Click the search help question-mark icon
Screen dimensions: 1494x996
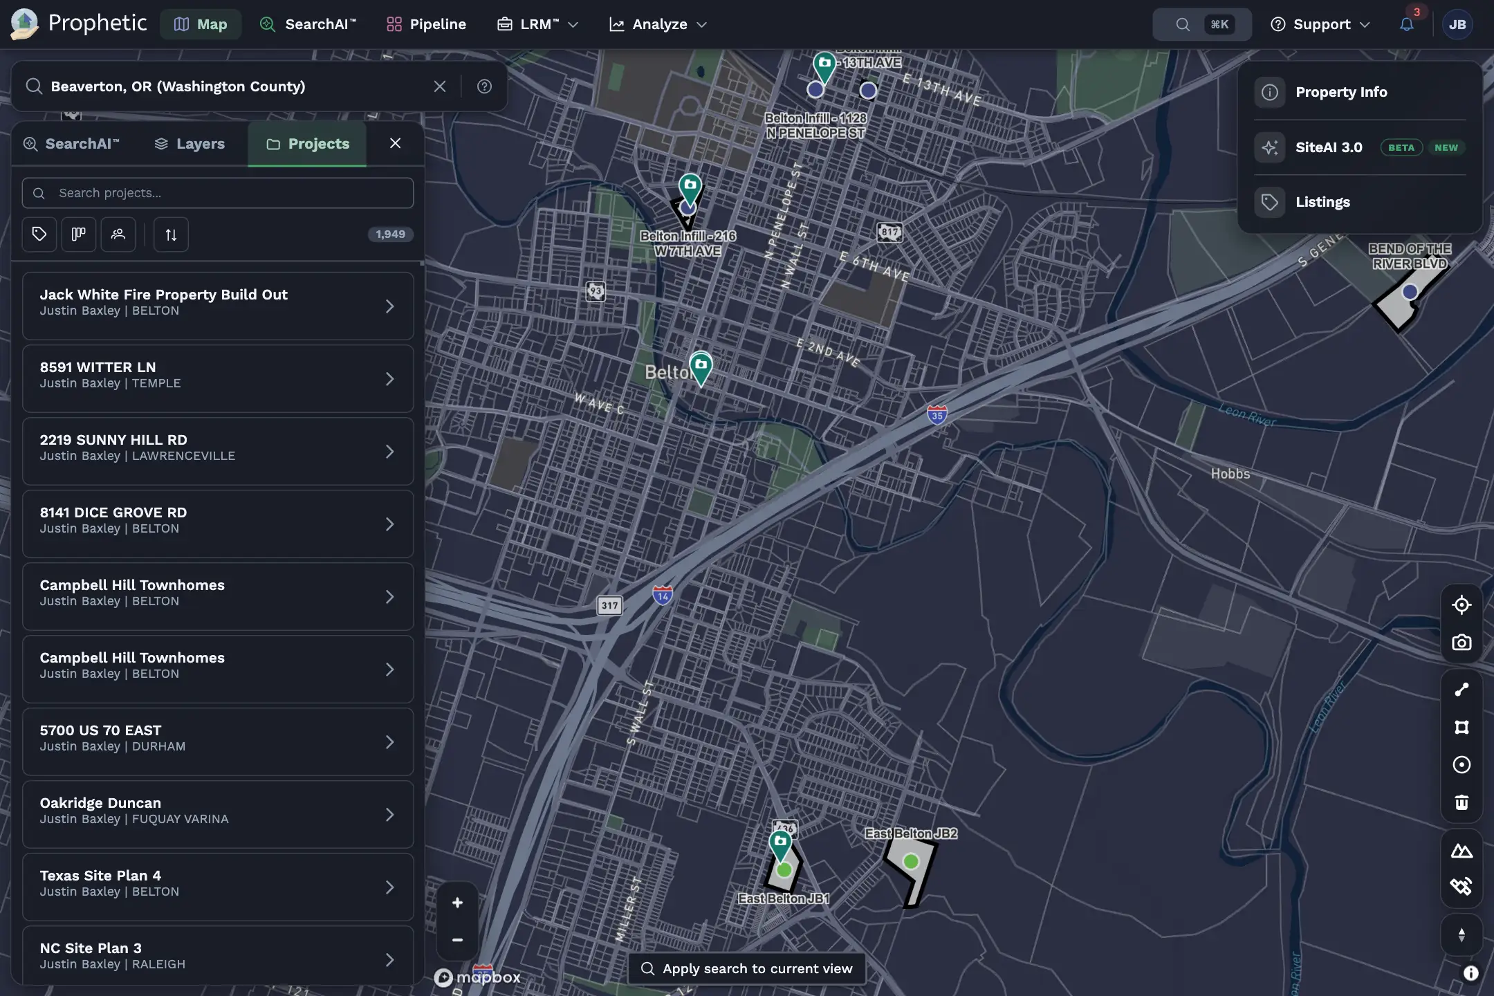(x=484, y=86)
